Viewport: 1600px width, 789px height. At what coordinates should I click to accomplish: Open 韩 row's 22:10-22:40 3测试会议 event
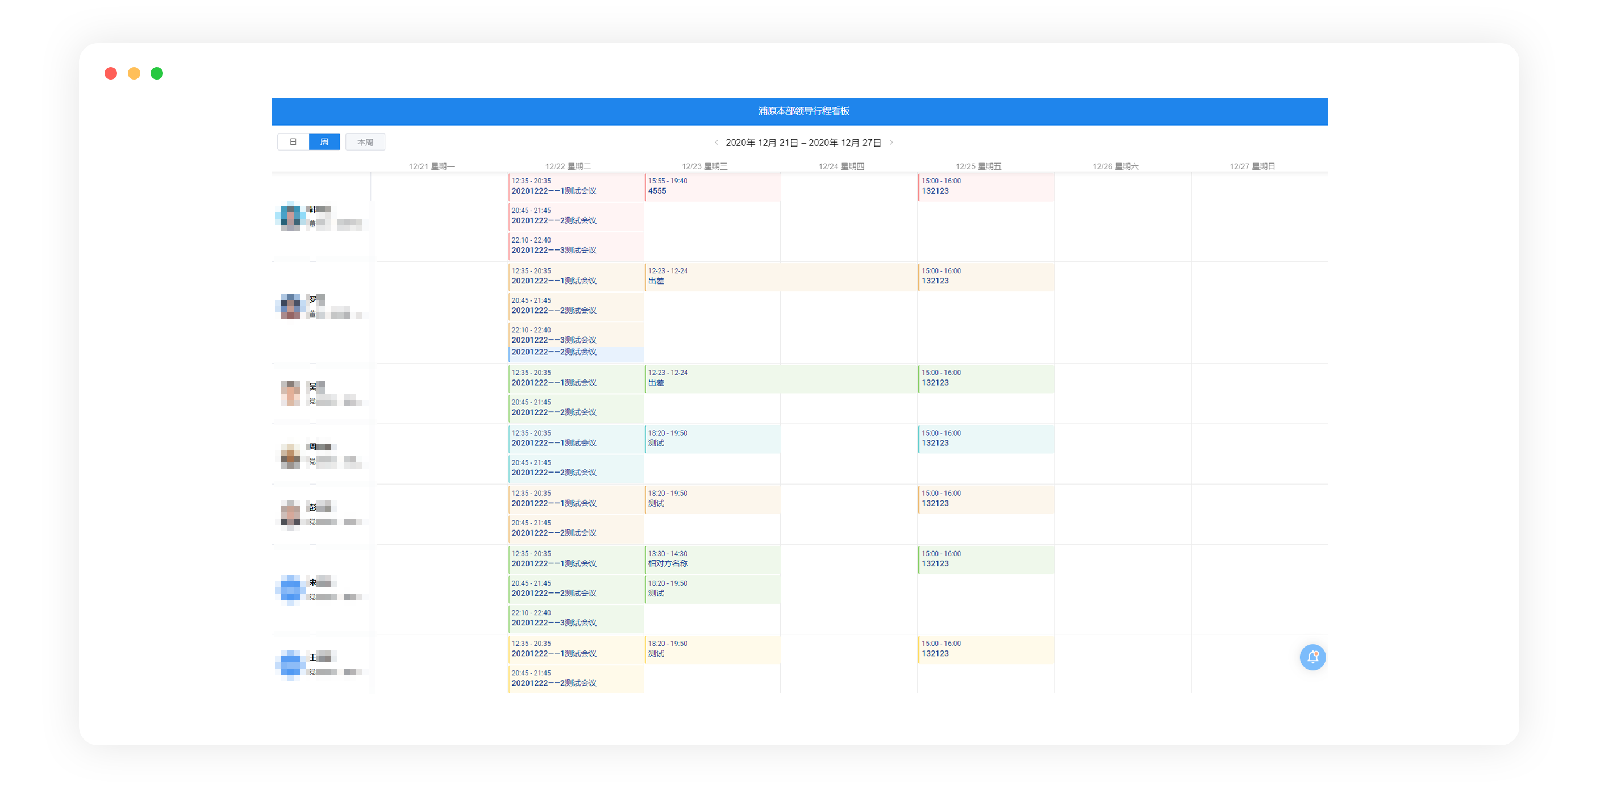(x=576, y=246)
